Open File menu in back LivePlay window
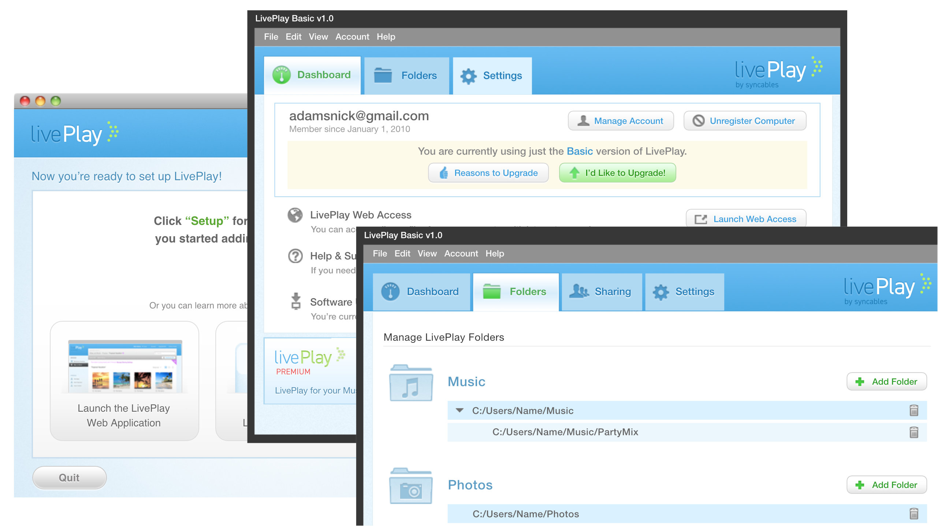This screenshot has width=938, height=526. coord(271,37)
